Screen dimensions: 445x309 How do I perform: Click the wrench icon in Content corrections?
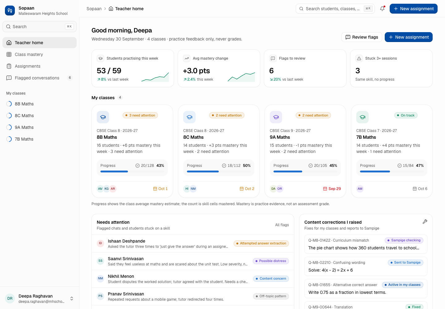[x=425, y=222]
